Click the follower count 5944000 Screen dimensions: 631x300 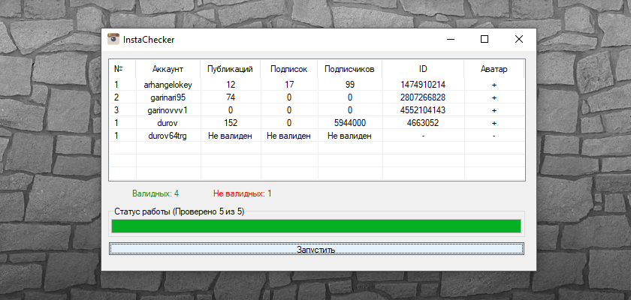tap(350, 123)
